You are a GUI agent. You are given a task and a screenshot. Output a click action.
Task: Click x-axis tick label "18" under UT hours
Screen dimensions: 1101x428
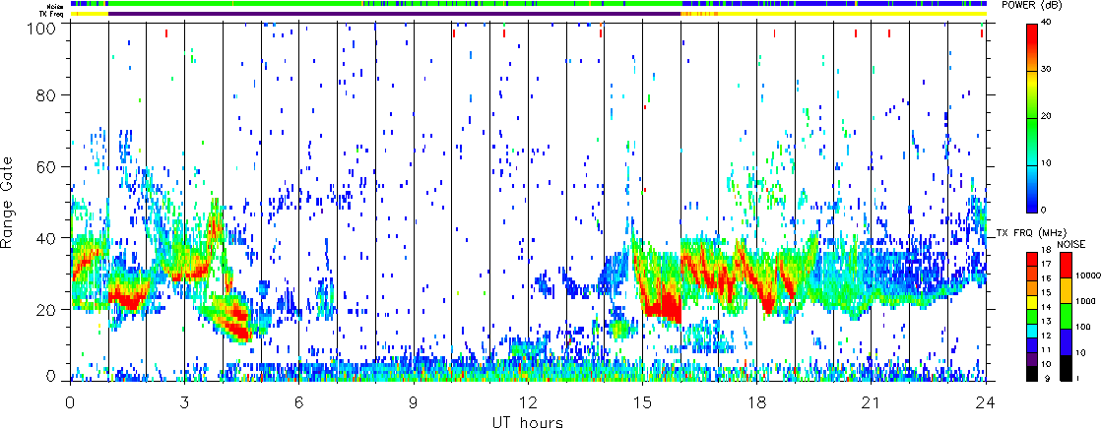pos(757,402)
